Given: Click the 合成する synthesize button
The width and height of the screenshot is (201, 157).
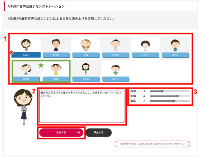Looking at the screenshot, I should click(x=61, y=132).
